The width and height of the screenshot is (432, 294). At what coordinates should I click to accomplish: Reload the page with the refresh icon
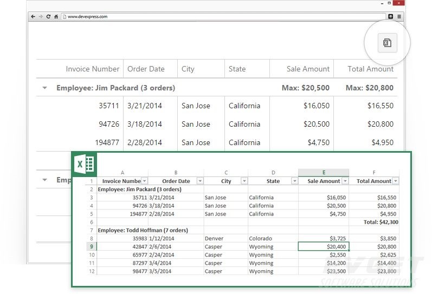click(48, 17)
